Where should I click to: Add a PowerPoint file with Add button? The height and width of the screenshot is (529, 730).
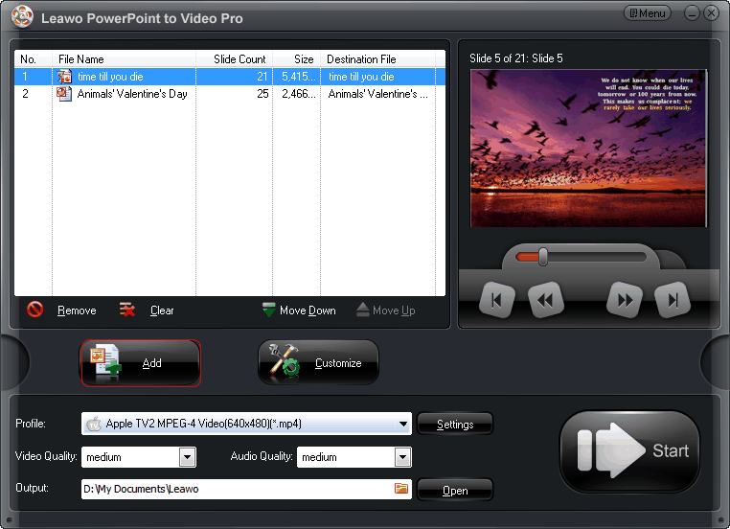(141, 363)
